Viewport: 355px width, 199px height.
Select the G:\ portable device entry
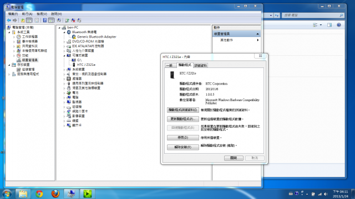(79, 60)
